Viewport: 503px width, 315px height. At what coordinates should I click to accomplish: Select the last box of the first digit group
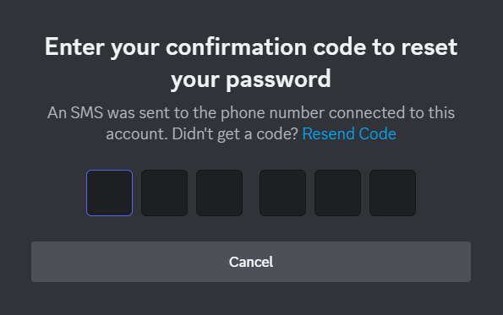[x=219, y=193]
